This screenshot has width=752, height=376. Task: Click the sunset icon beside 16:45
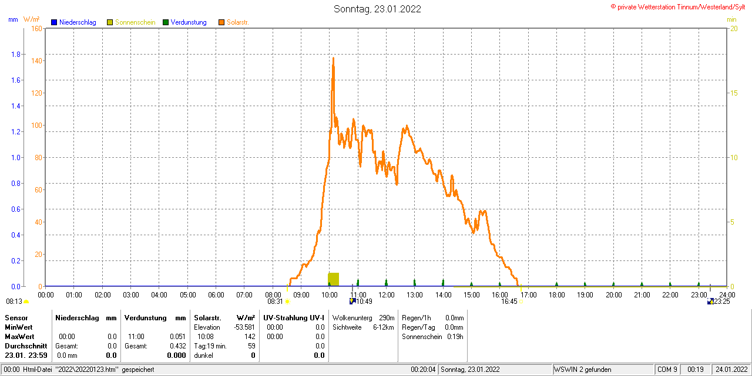[x=521, y=302]
